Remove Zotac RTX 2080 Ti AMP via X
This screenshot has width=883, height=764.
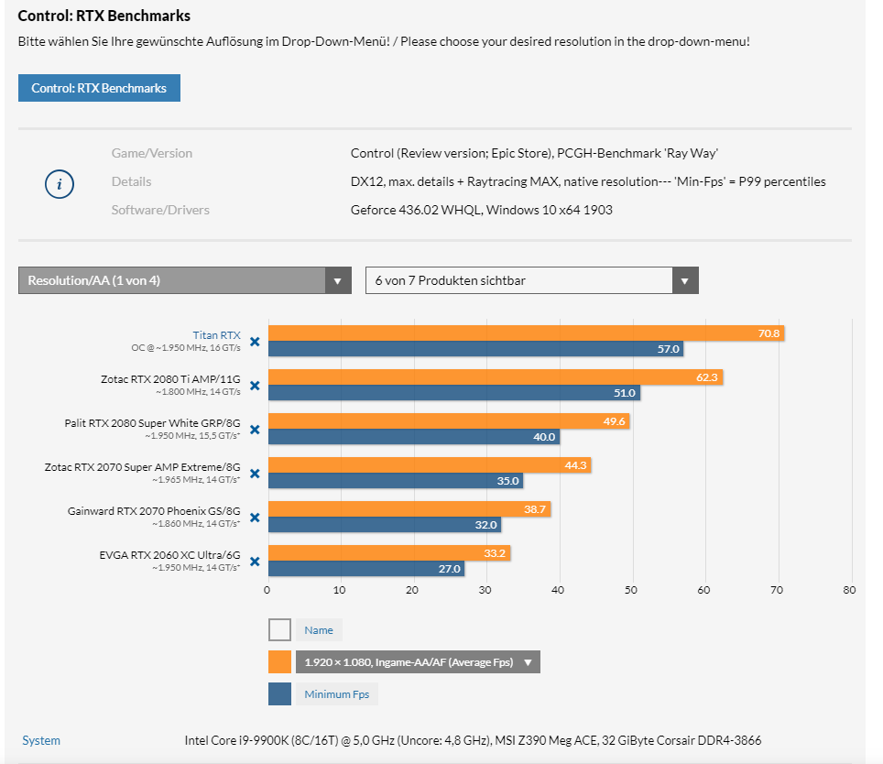pyautogui.click(x=255, y=386)
